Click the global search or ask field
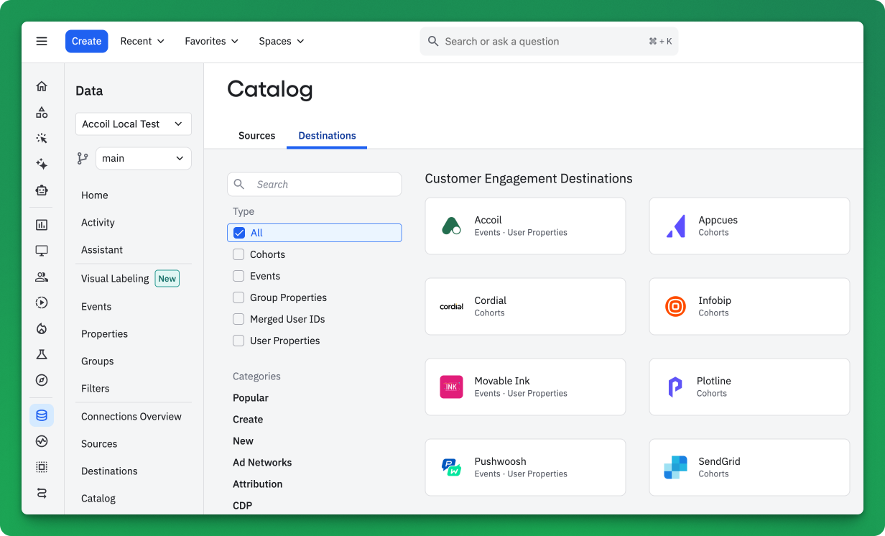The height and width of the screenshot is (536, 885). point(549,41)
